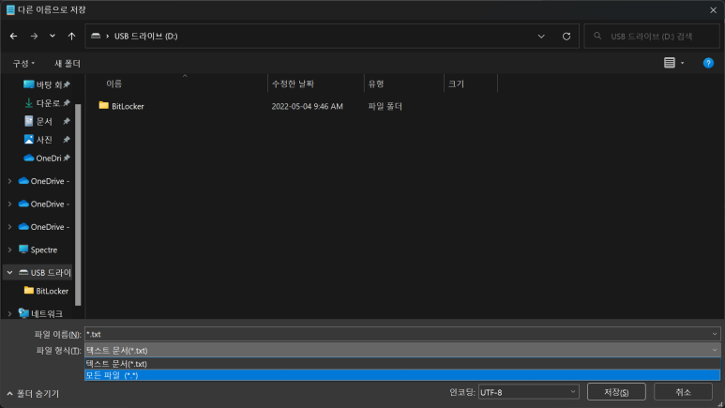Refresh the USB drive folder view
This screenshot has height=408, width=725.
coord(566,36)
